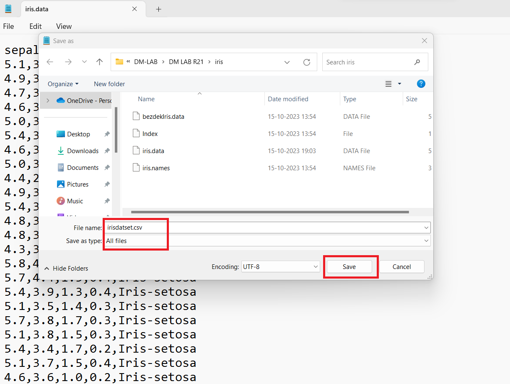Expand the OneDrive tree node
510x384 pixels.
(x=48, y=100)
